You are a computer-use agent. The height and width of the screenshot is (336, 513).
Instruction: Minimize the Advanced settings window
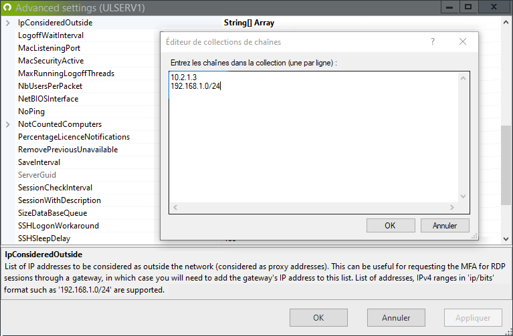tap(449, 7)
